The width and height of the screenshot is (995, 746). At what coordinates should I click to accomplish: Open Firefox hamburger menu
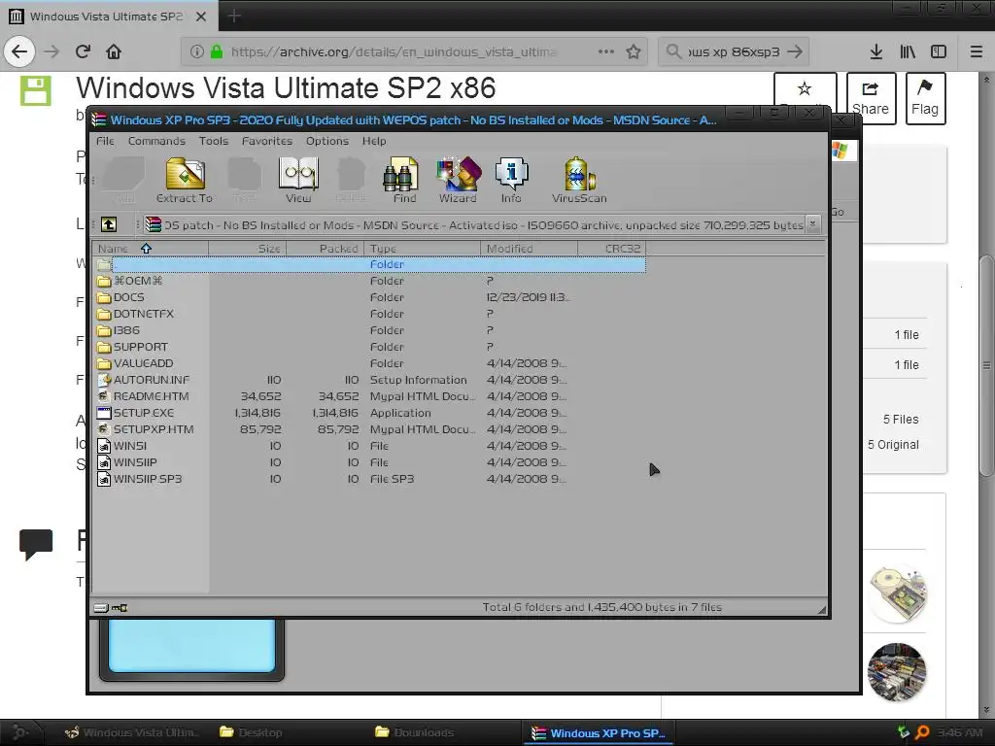(977, 51)
